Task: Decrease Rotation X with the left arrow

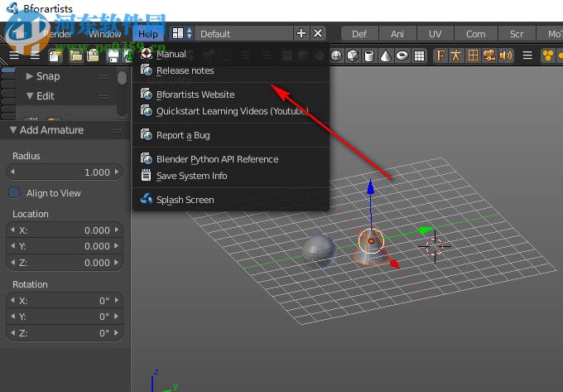Action: click(x=12, y=300)
